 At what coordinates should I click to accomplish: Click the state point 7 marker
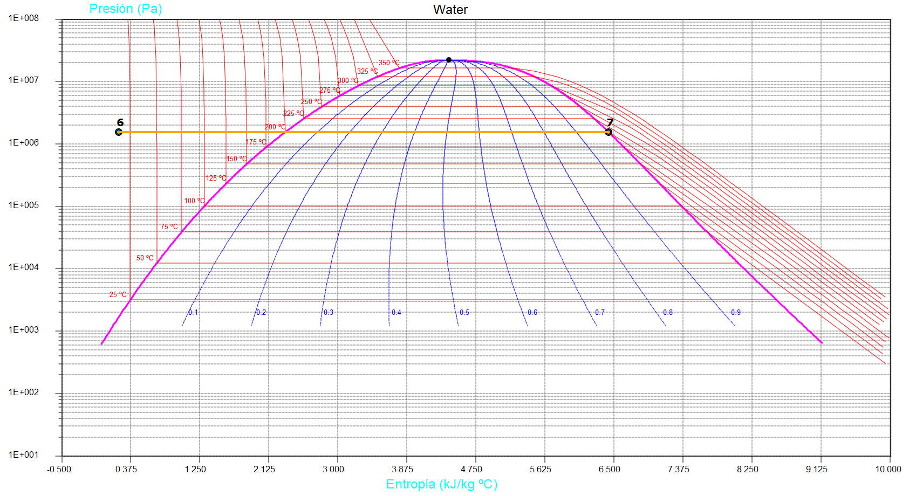click(609, 132)
